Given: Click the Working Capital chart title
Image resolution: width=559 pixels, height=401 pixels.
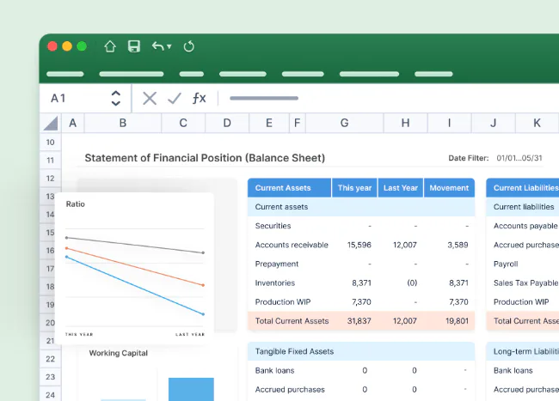Looking at the screenshot, I should pos(118,353).
